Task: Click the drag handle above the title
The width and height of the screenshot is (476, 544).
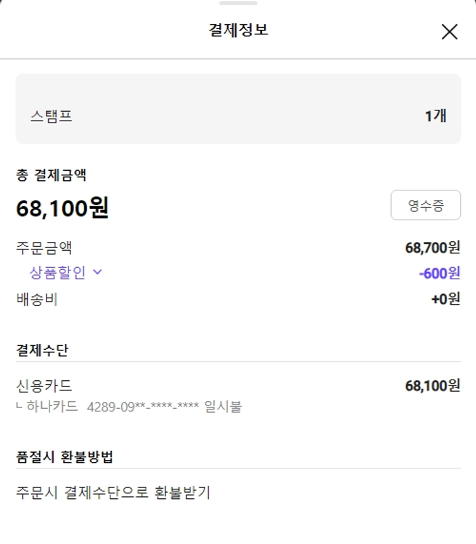Action: (x=238, y=4)
